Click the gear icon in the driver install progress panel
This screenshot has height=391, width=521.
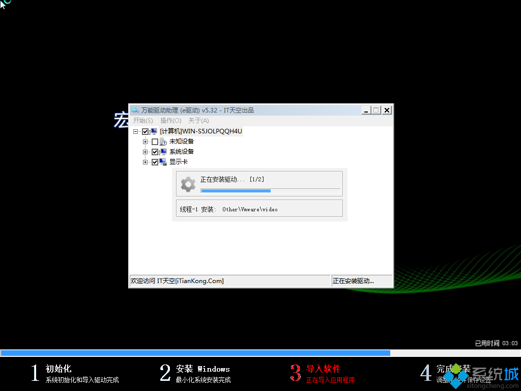pyautogui.click(x=188, y=183)
